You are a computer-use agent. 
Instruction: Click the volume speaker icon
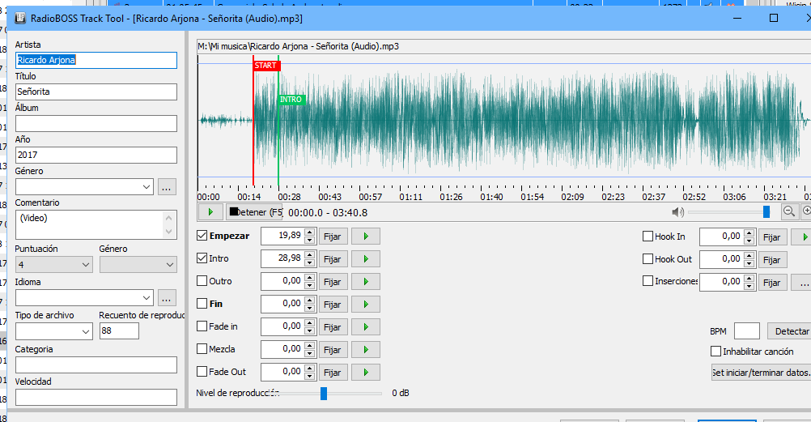click(x=677, y=211)
